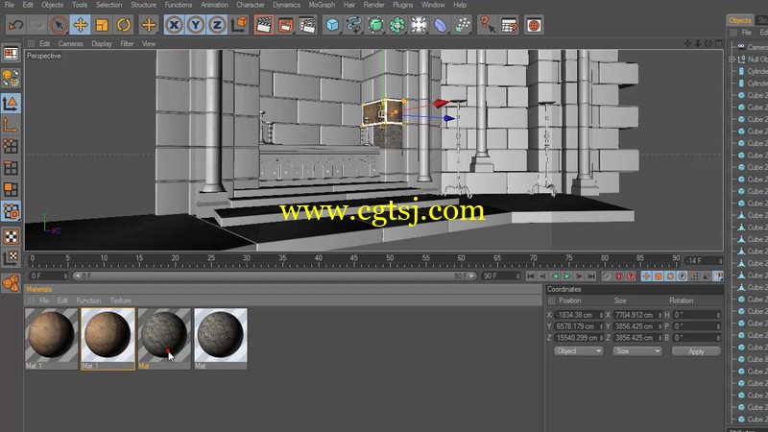Play animation backwards
The image size is (768, 432).
pyautogui.click(x=555, y=276)
